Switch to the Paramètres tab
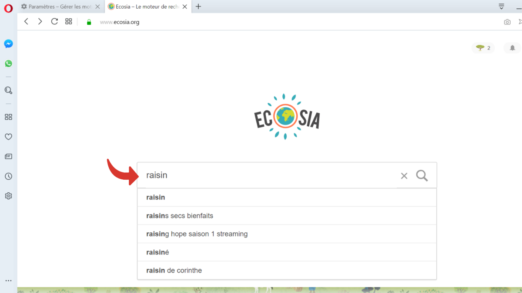This screenshot has height=293, width=522. click(60, 7)
